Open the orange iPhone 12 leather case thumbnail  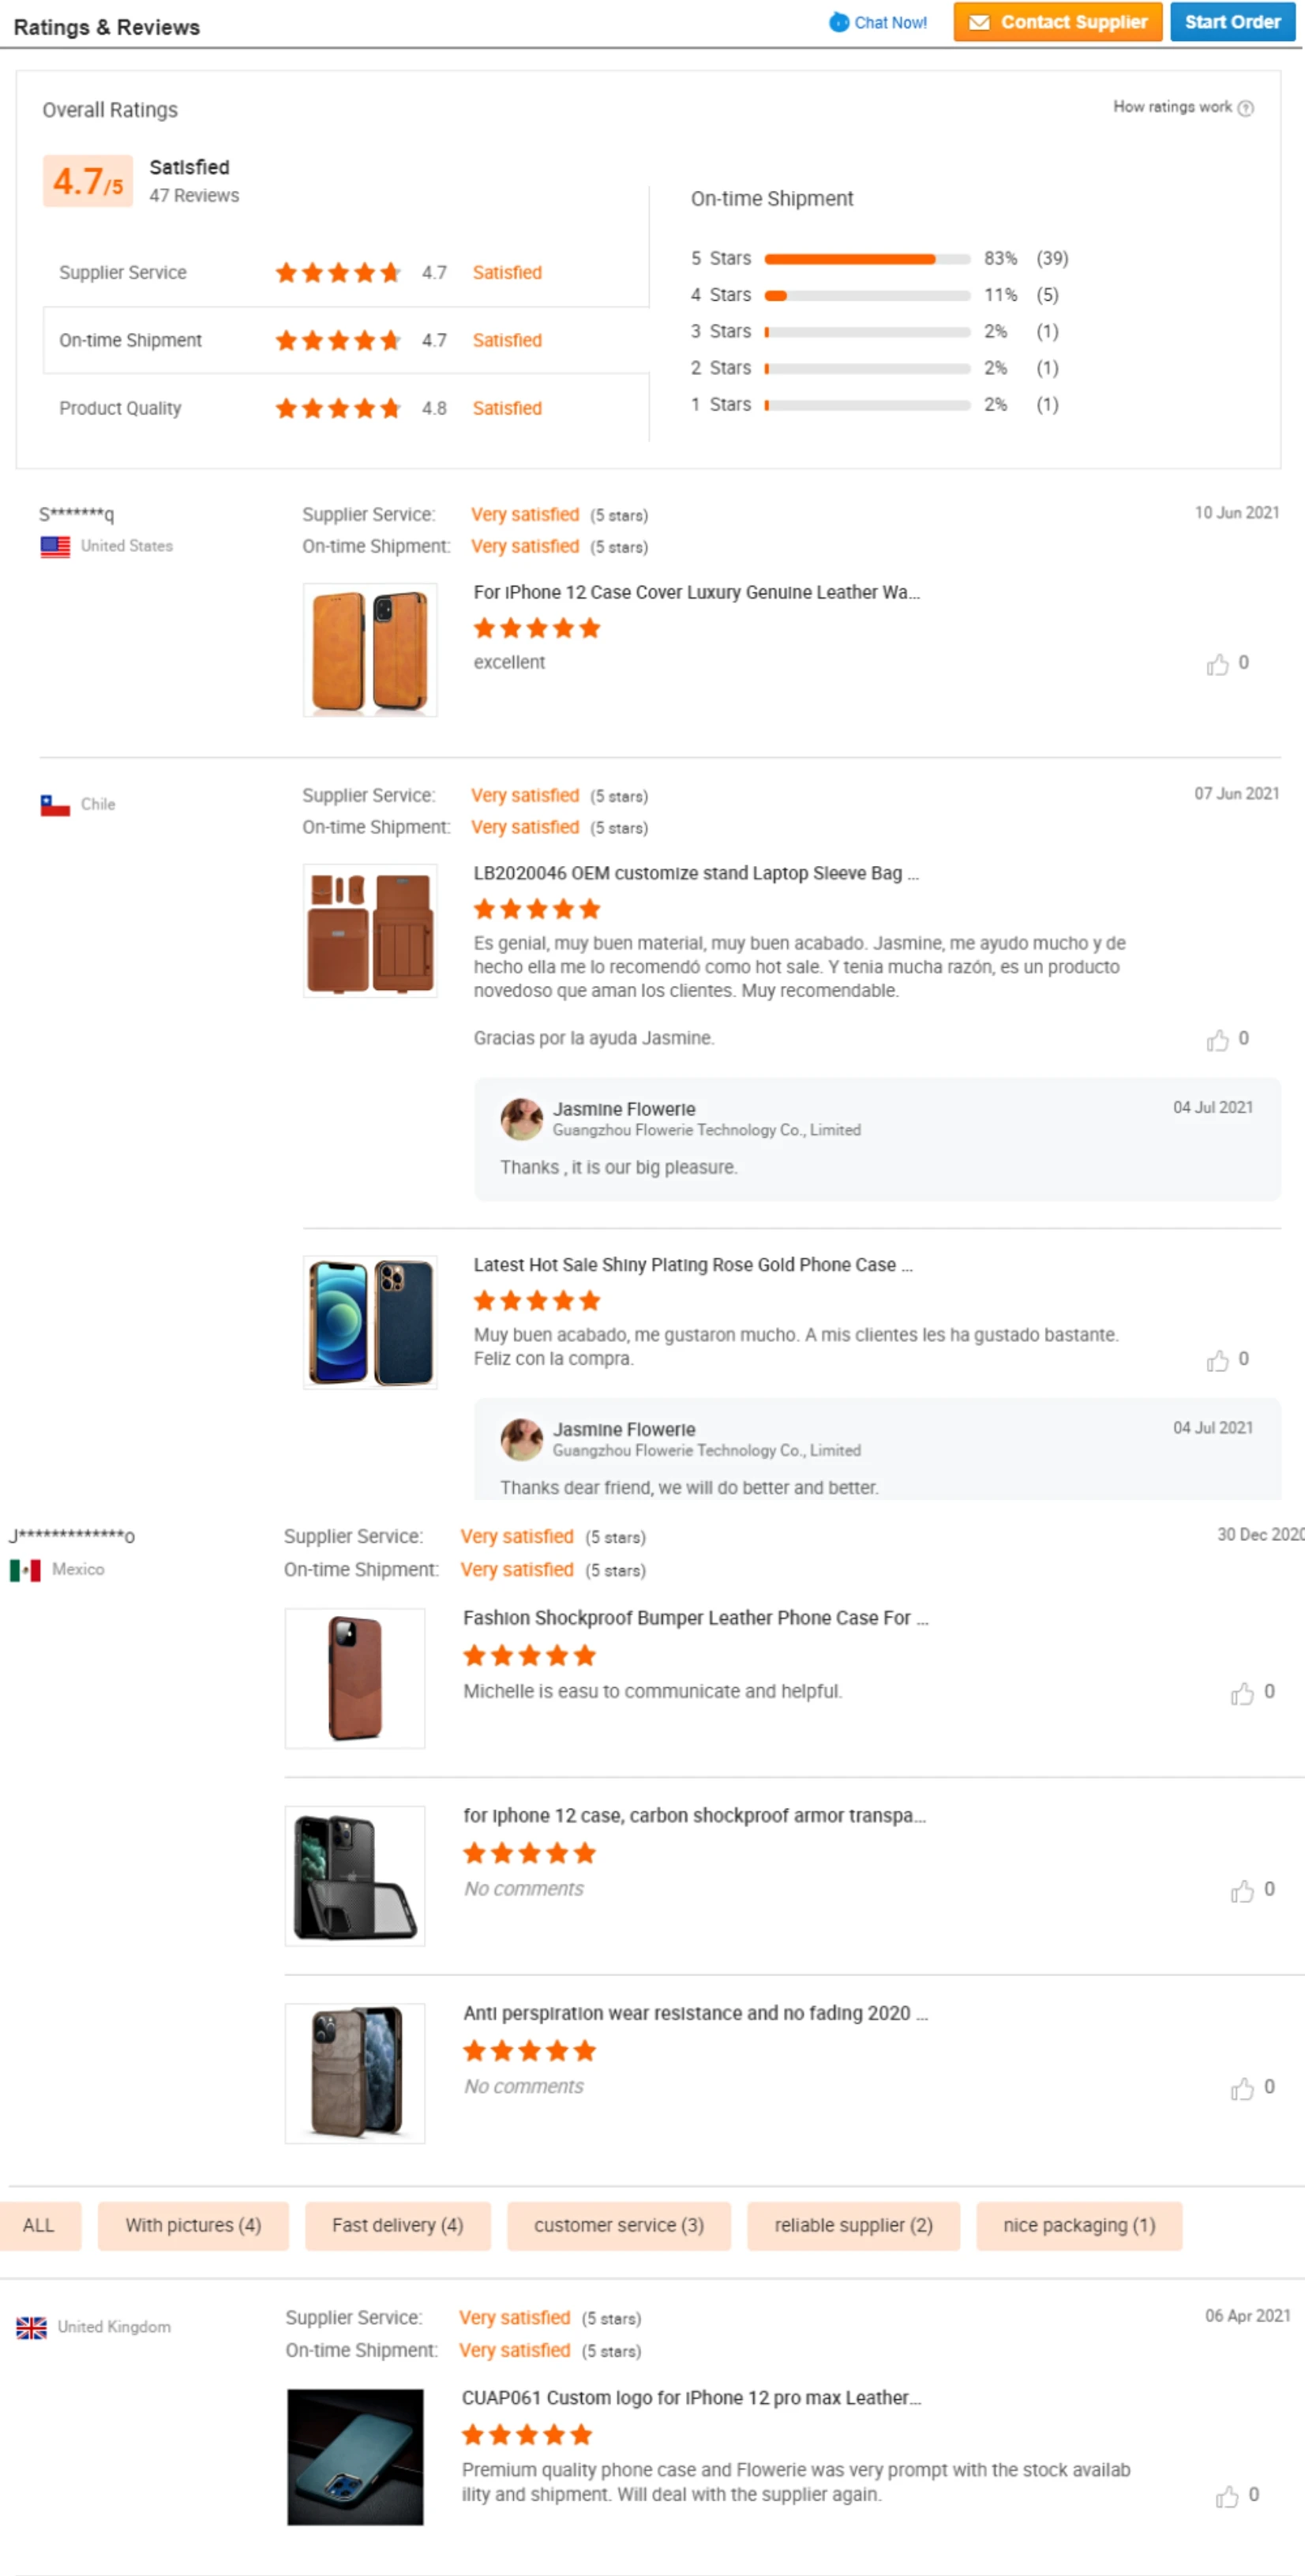tap(370, 650)
